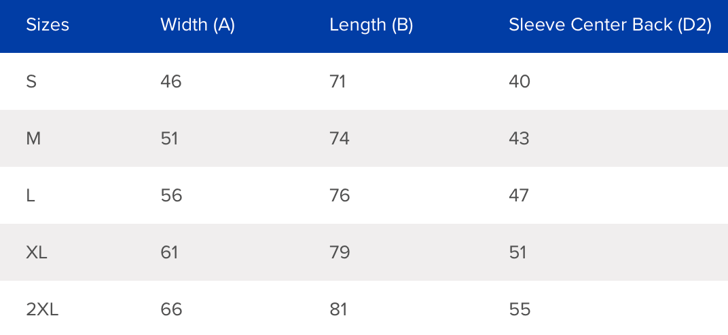Click length value 81 in 2XL row
The height and width of the screenshot is (335, 728).
pyautogui.click(x=338, y=309)
